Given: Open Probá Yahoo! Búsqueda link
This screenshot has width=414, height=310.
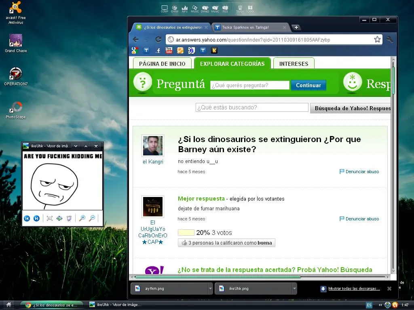Looking at the screenshot, I should click(334, 270).
